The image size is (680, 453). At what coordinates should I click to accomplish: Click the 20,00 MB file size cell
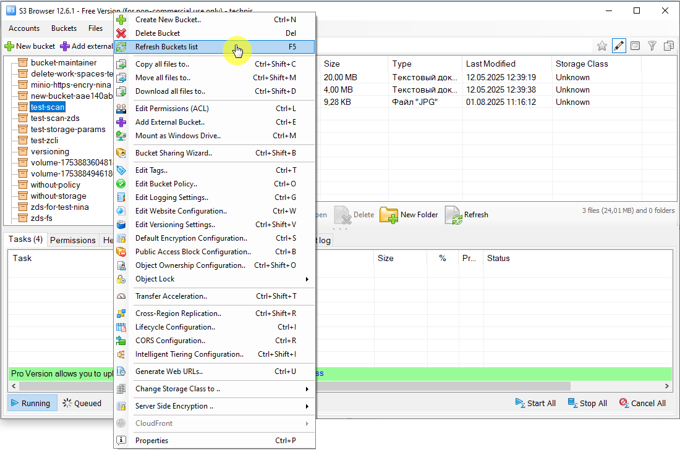tap(341, 78)
